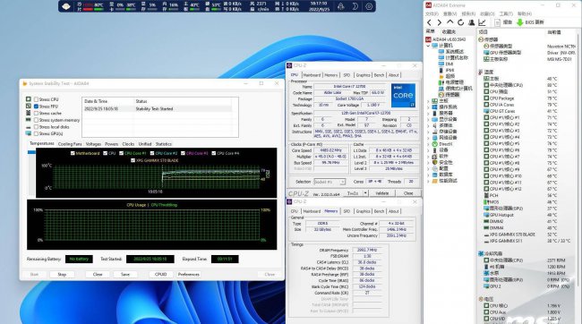Expand the DirectX tree node
Viewport: 582px width, 324px height.
coord(428,144)
